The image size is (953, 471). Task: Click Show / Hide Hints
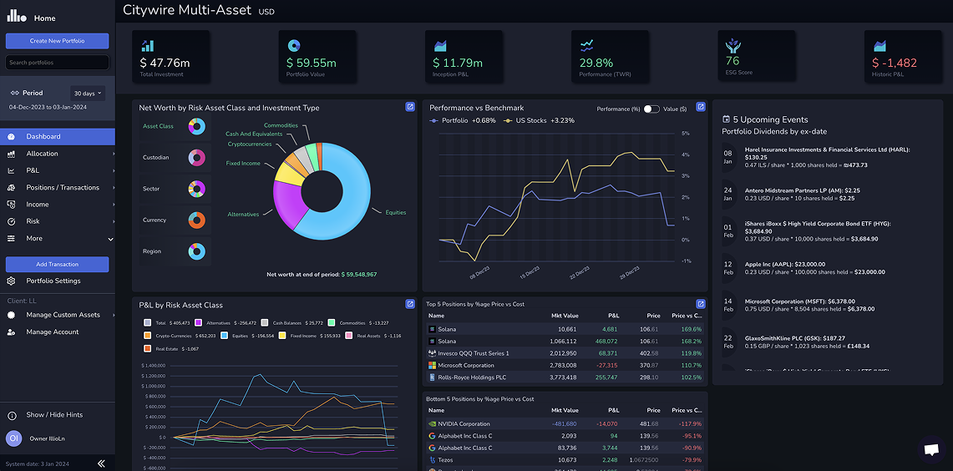54,415
